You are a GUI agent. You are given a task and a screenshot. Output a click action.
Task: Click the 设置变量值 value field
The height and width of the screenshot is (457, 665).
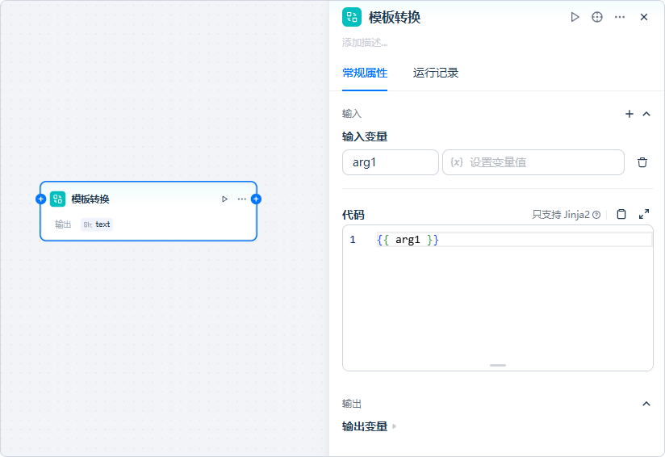click(533, 162)
